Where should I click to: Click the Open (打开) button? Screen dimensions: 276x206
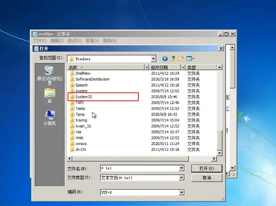point(207,169)
